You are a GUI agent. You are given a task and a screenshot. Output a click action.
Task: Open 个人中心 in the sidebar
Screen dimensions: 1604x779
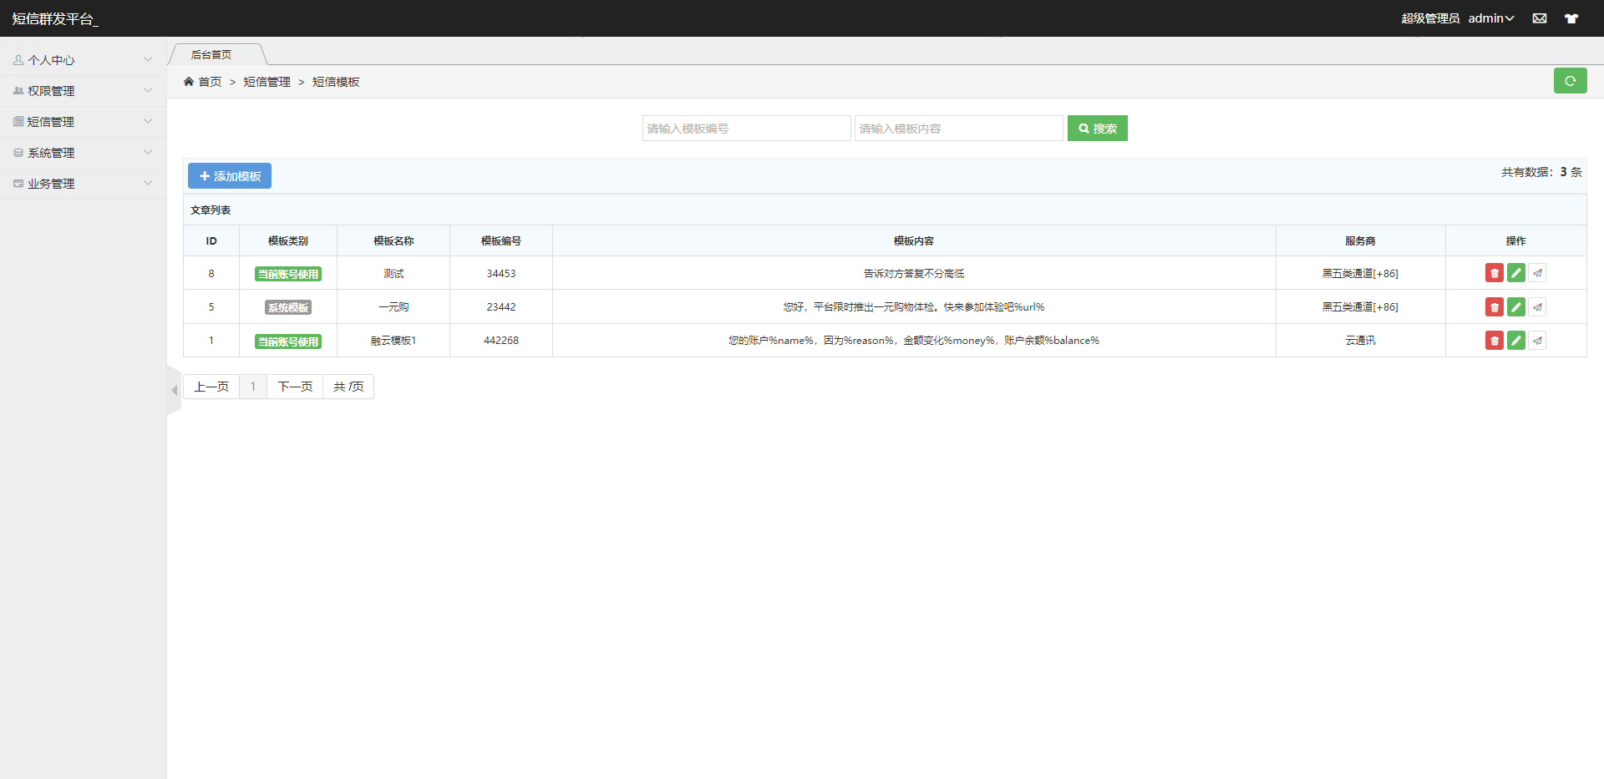84,60
